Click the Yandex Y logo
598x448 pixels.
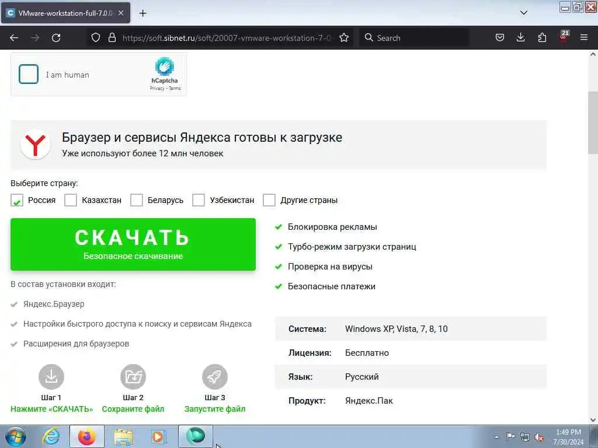click(35, 145)
